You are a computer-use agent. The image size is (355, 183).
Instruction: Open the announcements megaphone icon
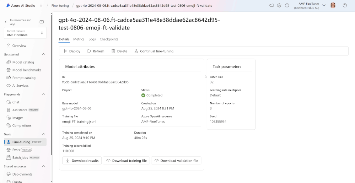coord(271,5)
